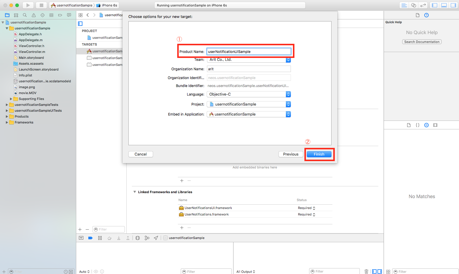Image resolution: width=459 pixels, height=274 pixels.
Task: Show the File Template library icon
Action: pos(409,125)
